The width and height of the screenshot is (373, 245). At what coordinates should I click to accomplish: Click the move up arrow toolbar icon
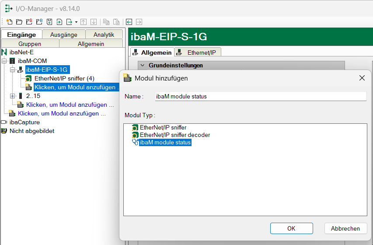[x=84, y=22]
